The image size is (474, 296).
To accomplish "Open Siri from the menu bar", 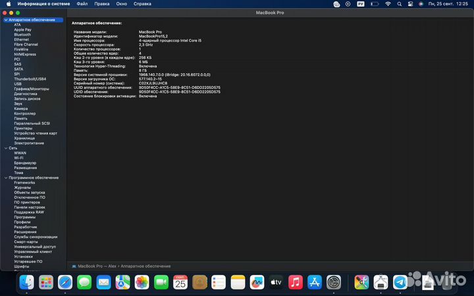I will [x=421, y=4].
